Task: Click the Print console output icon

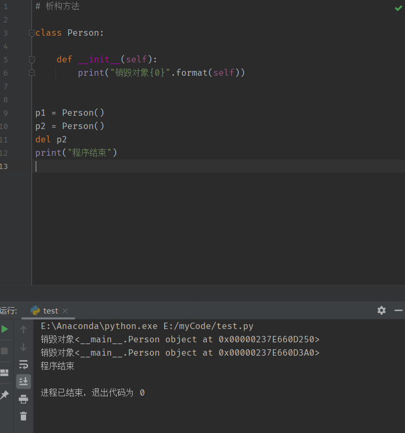Action: point(23,399)
